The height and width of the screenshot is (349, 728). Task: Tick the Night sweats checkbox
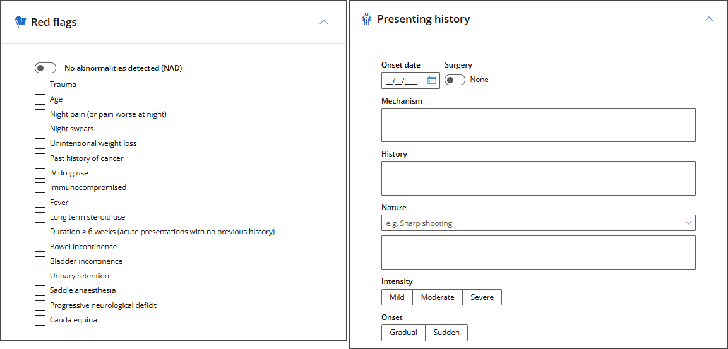pyautogui.click(x=40, y=129)
